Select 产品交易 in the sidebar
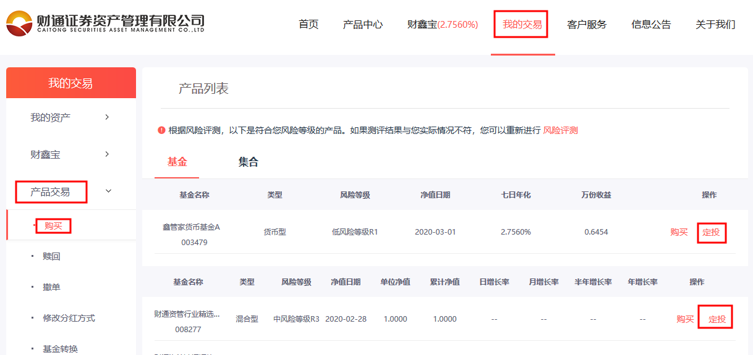Viewport: 753px width, 355px height. (x=50, y=192)
